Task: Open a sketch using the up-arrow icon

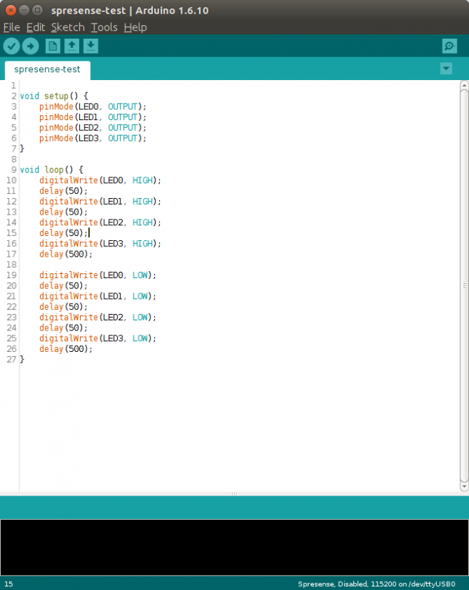Action: tap(71, 46)
